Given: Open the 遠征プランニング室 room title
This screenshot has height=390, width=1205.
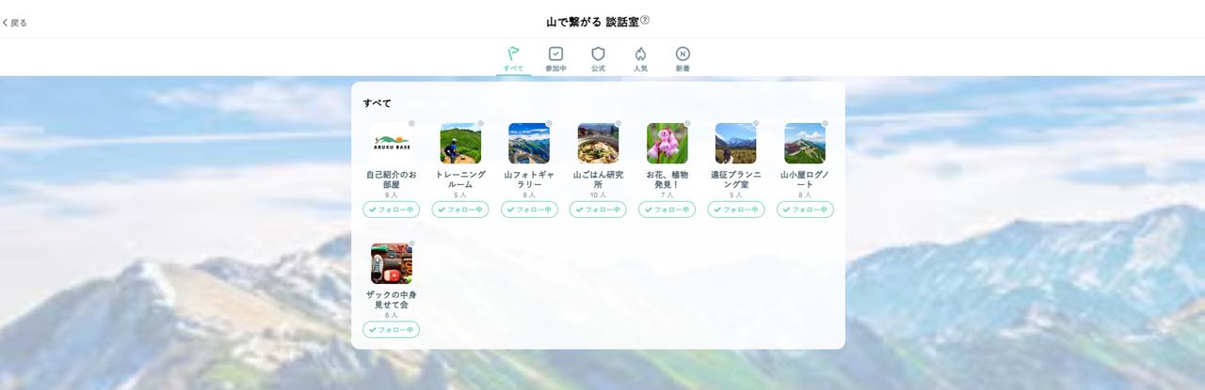Looking at the screenshot, I should [736, 179].
